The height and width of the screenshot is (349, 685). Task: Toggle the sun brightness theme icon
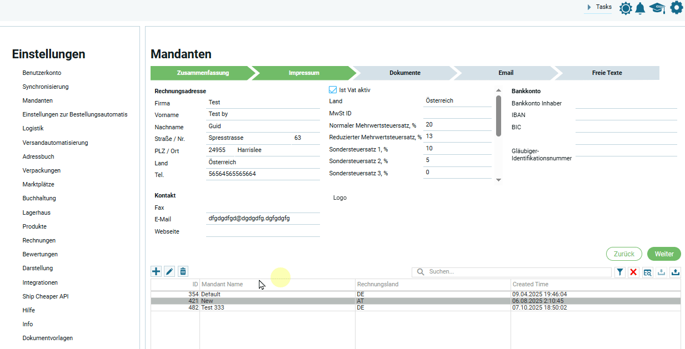(626, 8)
